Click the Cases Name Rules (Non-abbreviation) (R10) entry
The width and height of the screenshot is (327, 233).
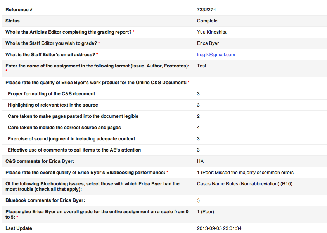click(245, 184)
